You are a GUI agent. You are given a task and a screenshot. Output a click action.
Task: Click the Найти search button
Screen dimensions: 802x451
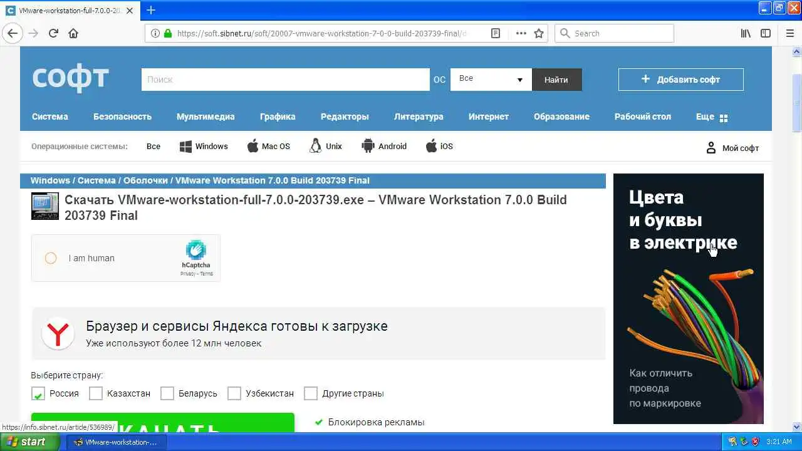point(556,80)
